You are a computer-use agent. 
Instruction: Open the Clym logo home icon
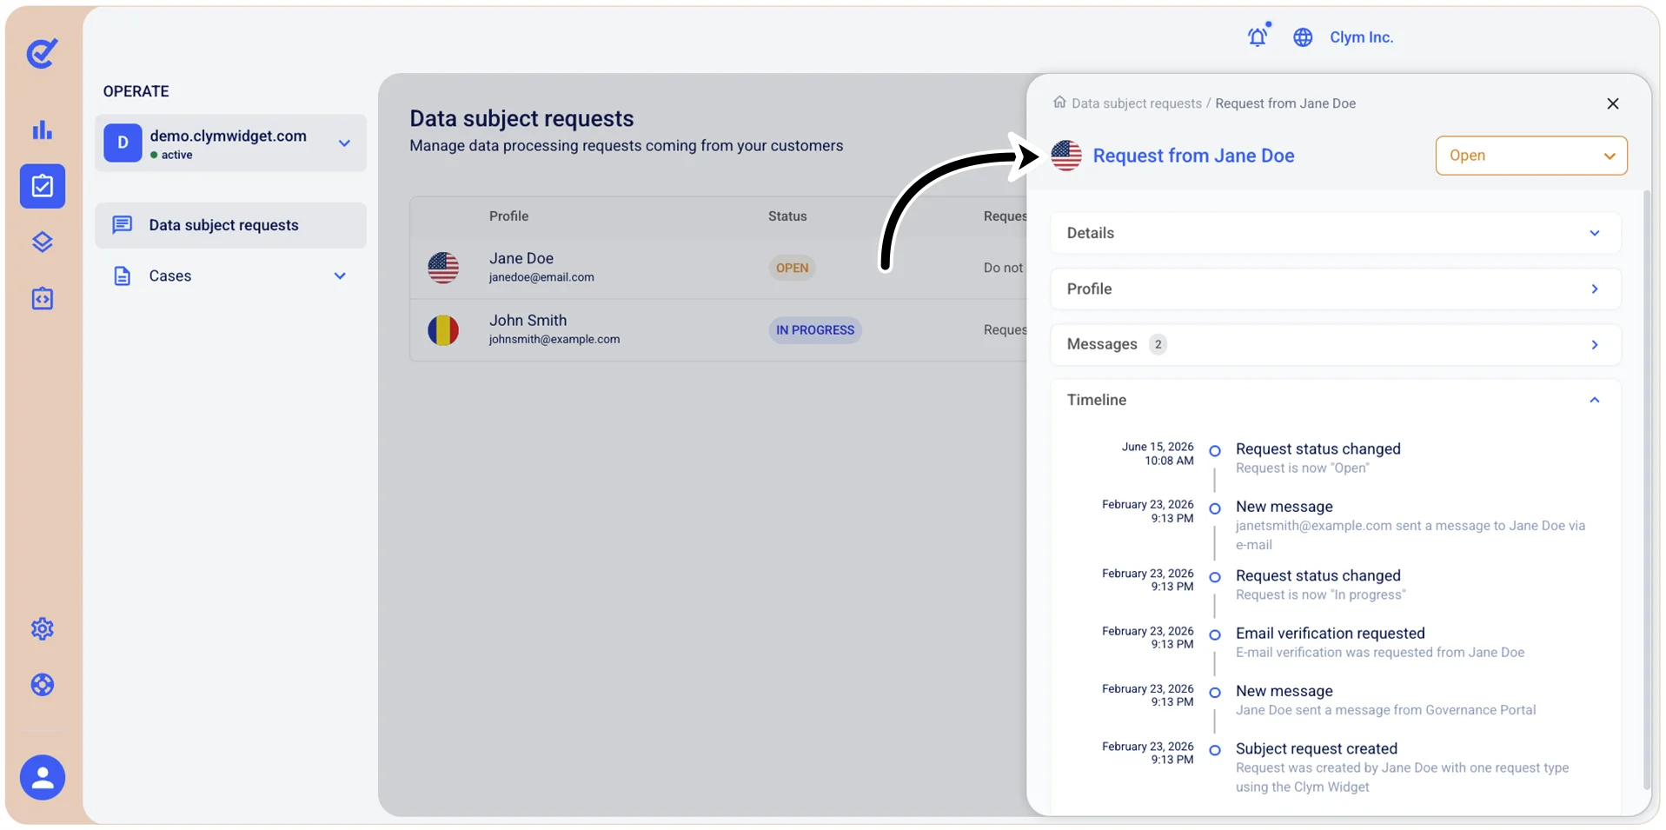pos(42,53)
